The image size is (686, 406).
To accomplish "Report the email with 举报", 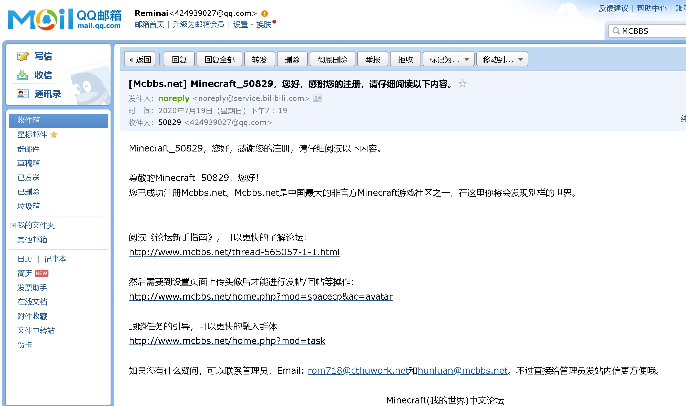I will tap(373, 59).
